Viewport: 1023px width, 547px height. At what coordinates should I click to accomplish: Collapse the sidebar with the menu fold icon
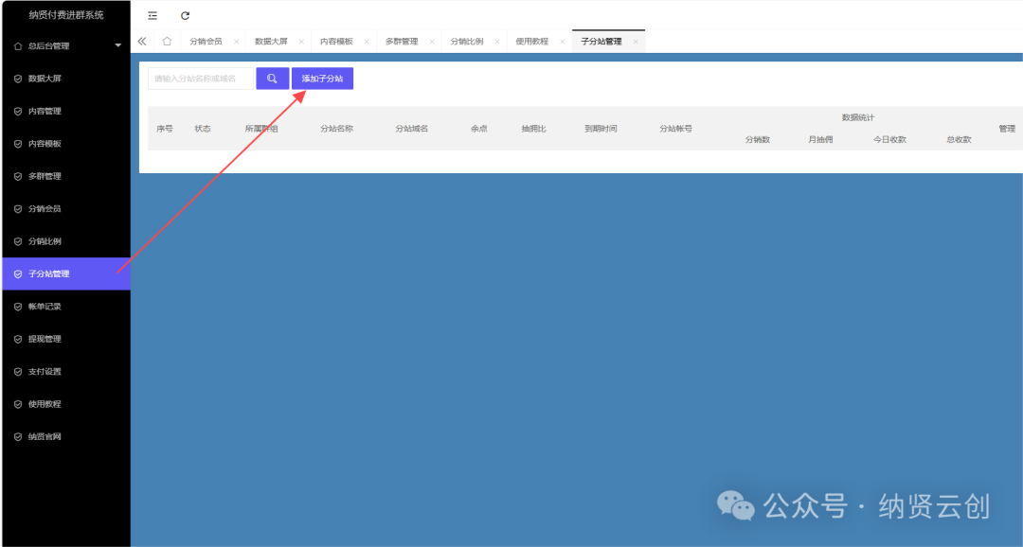(x=153, y=15)
